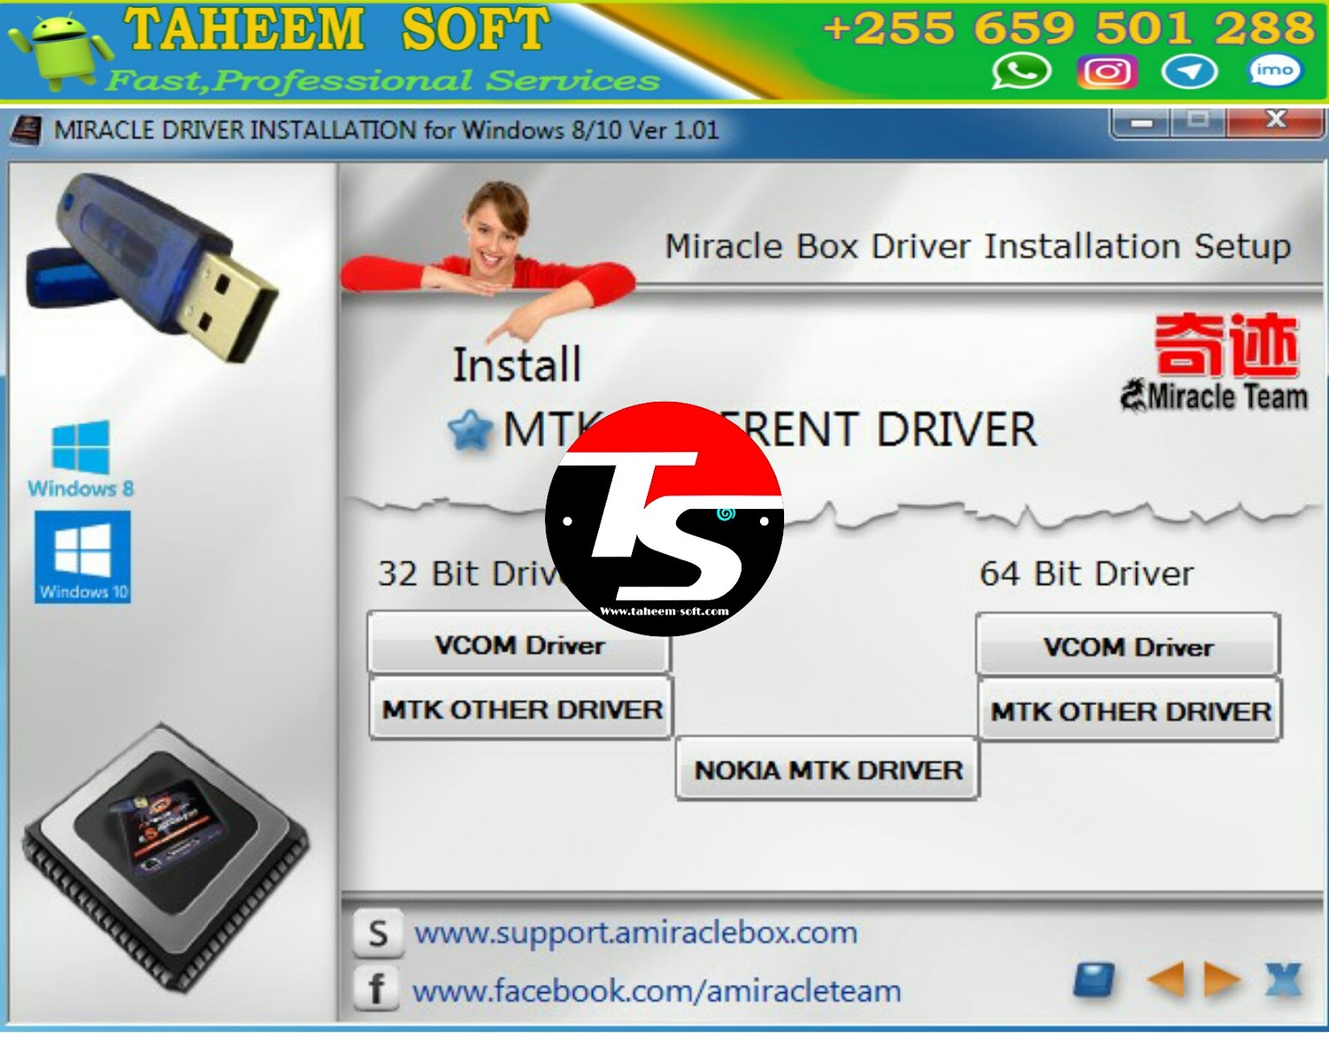1329x1038 pixels.
Task: Close the Miracle Driver Installation window
Action: [1275, 121]
